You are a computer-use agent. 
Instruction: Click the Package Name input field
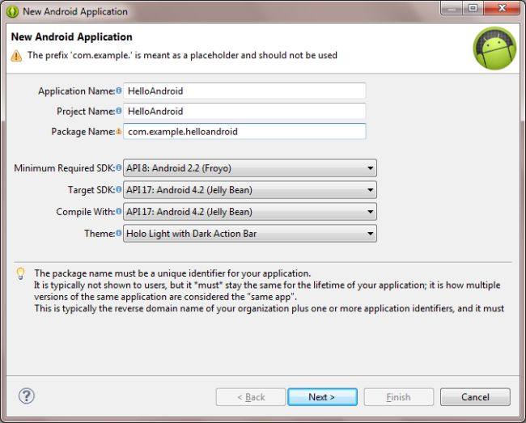coord(244,131)
